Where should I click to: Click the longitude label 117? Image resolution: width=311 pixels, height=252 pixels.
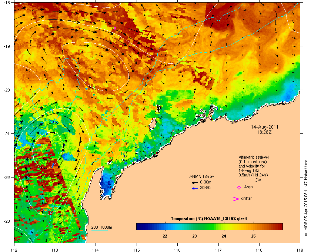[x=218, y=250]
